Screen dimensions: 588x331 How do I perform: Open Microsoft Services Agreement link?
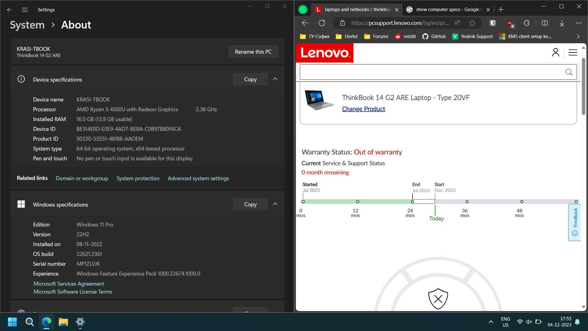pos(69,283)
